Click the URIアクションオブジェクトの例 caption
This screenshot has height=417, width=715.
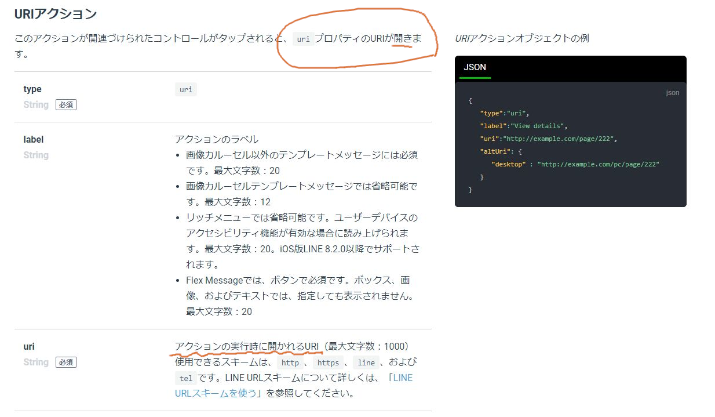pyautogui.click(x=522, y=38)
